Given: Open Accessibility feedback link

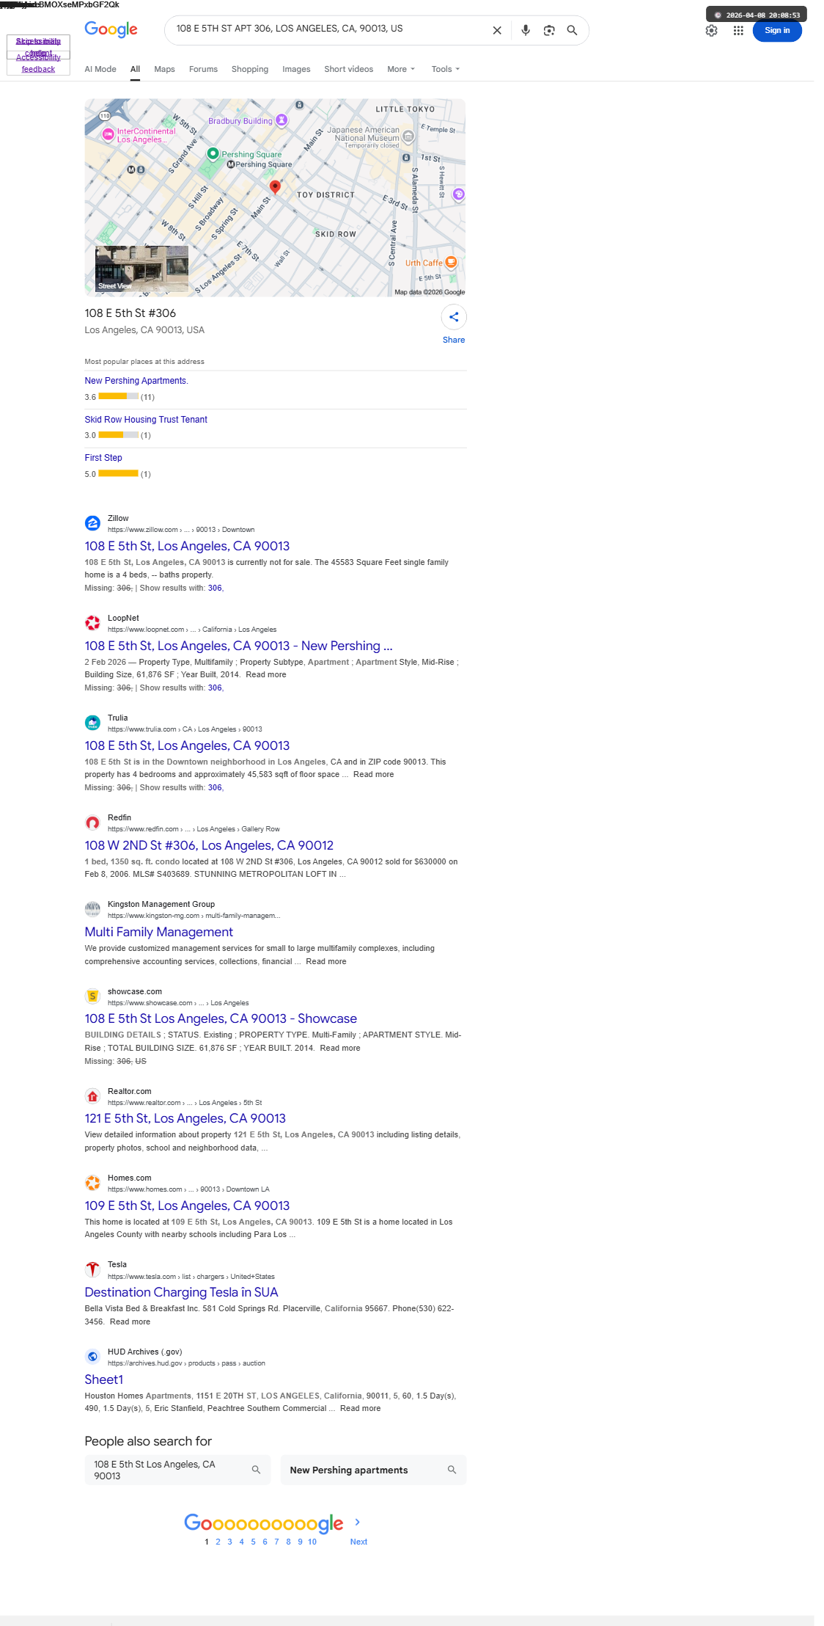Looking at the screenshot, I should point(38,63).
